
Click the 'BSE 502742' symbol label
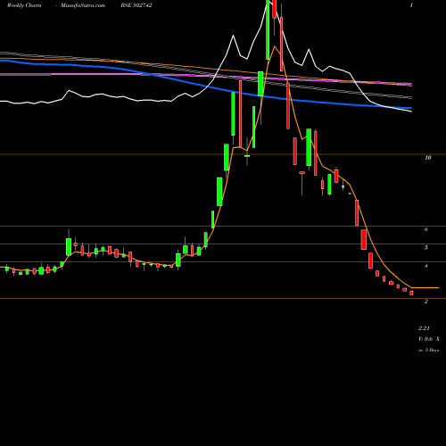tap(136, 5)
